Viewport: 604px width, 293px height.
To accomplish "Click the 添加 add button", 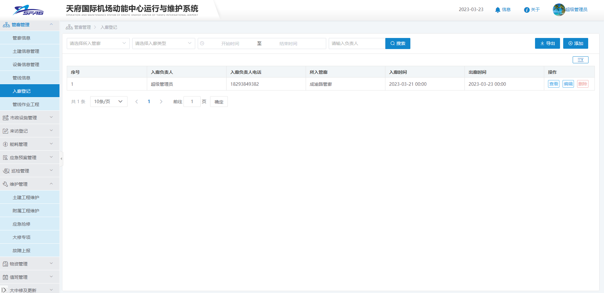I will (x=575, y=43).
